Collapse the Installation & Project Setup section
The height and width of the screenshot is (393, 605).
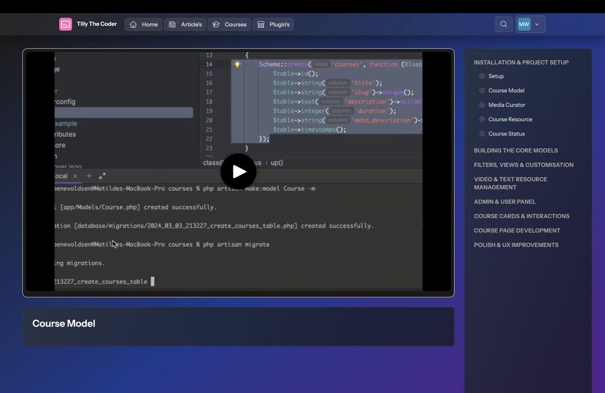[x=521, y=62]
